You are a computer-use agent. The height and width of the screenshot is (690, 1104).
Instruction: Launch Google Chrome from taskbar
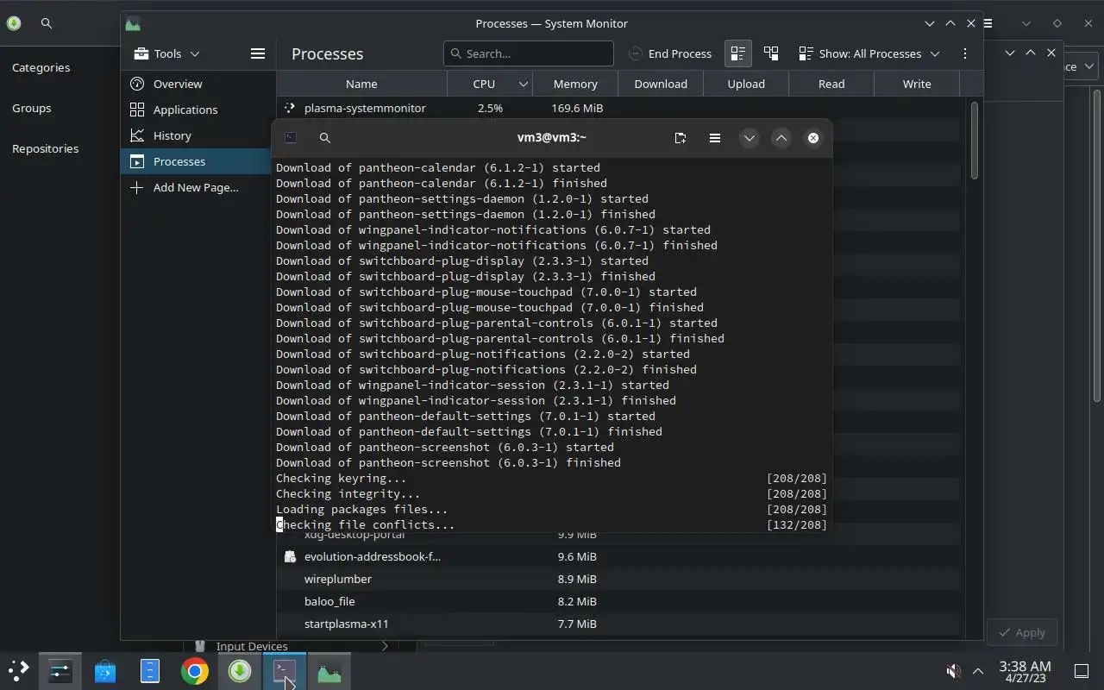194,670
